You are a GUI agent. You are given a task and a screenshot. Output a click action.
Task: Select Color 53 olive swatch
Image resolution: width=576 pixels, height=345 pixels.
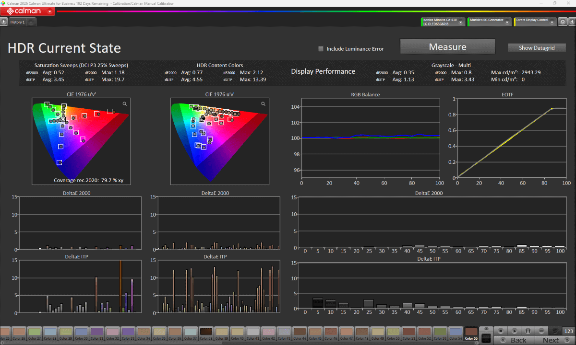point(440,334)
